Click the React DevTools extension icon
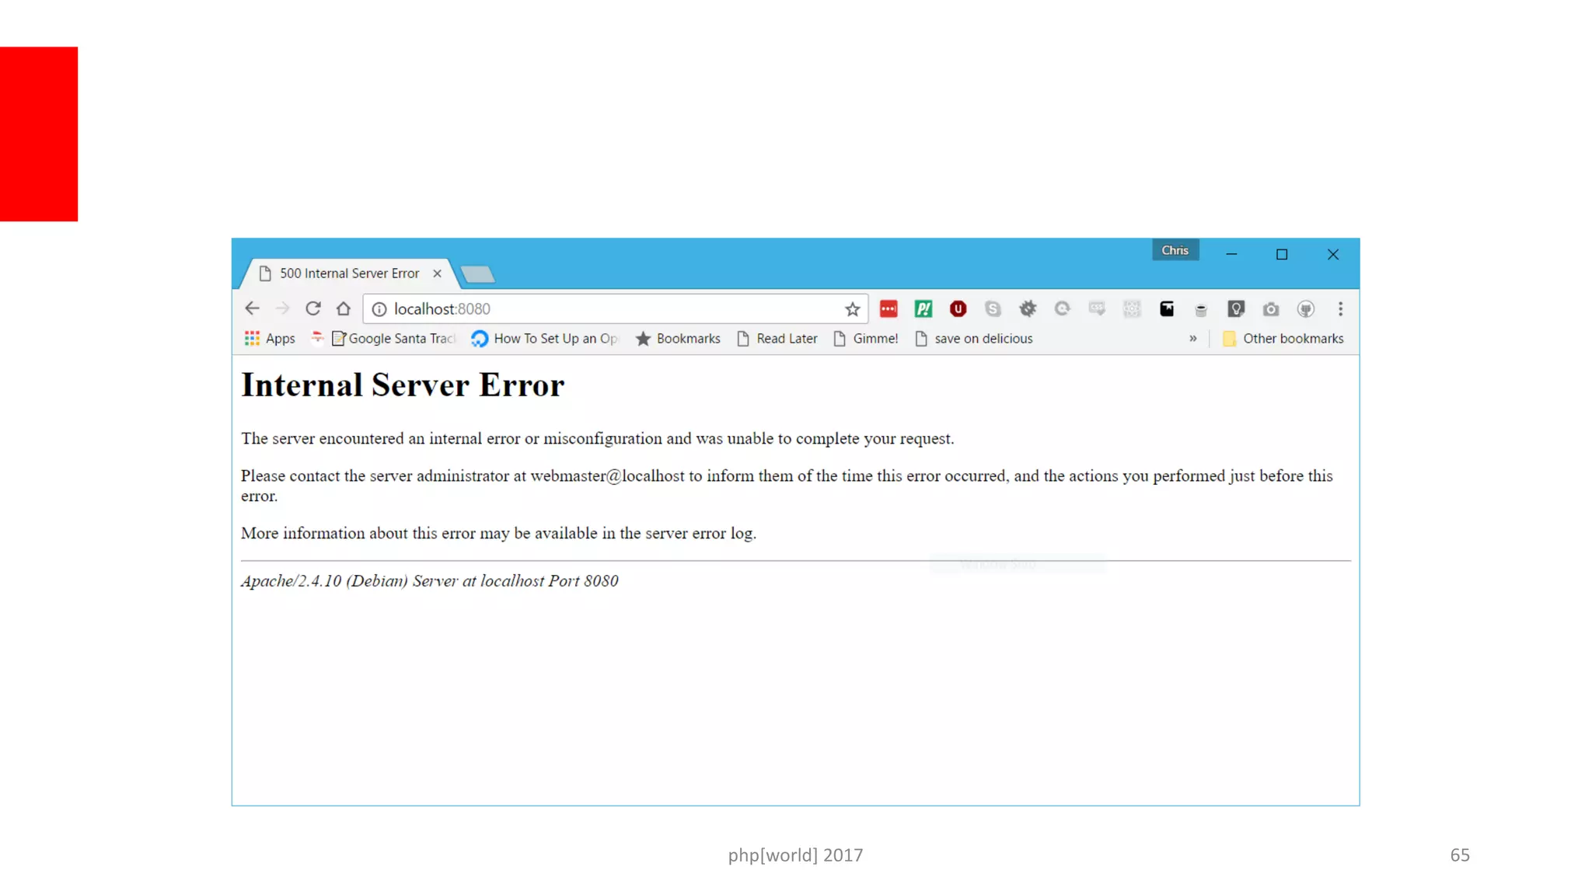Screen dimensions: 1592x895 pos(1132,309)
